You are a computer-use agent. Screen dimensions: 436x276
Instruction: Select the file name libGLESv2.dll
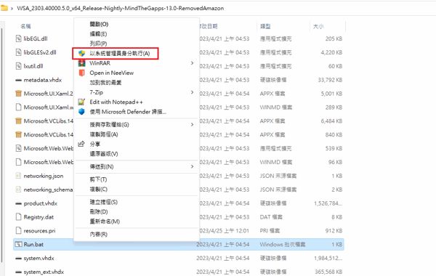pos(40,52)
